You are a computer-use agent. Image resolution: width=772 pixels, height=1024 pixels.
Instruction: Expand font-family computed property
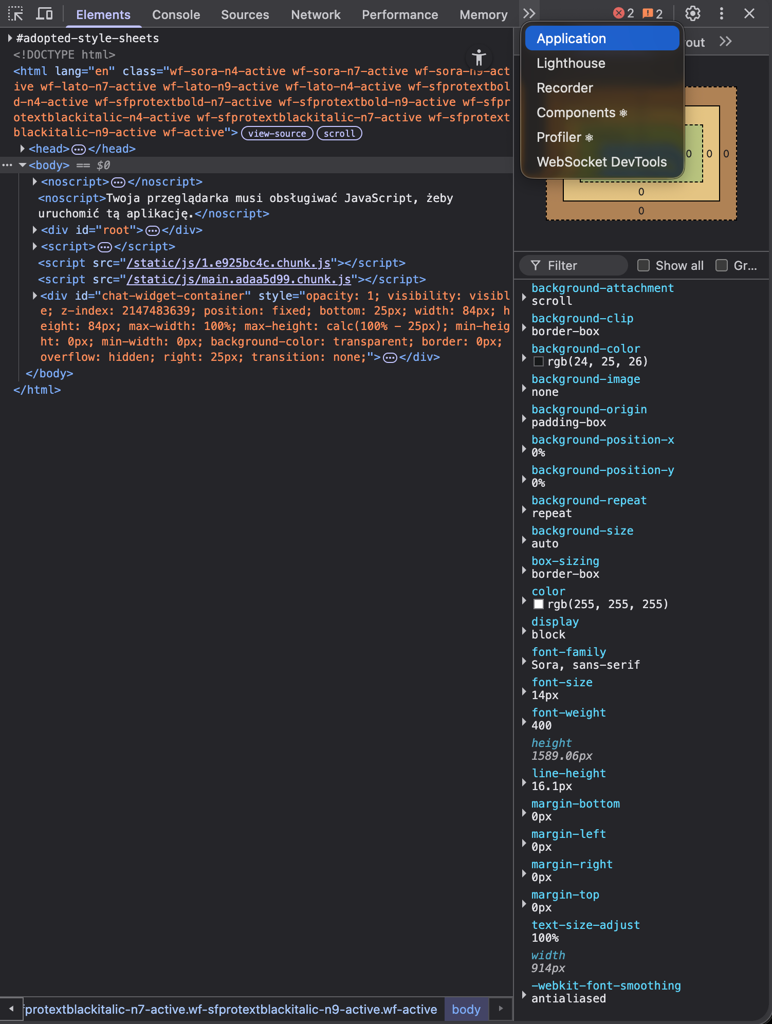pos(524,661)
